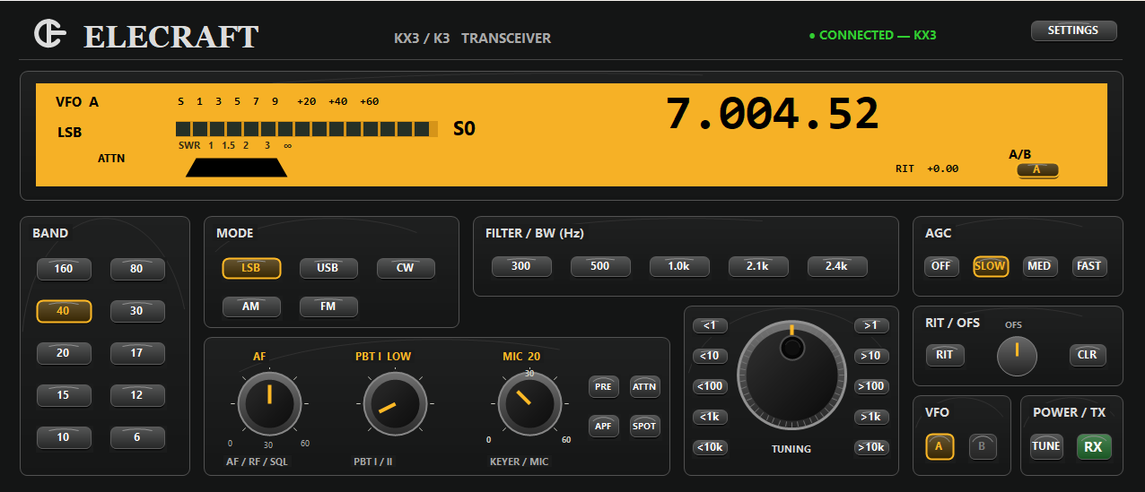The width and height of the screenshot is (1145, 492).
Task: Toggle the RIT button
Action: [x=944, y=355]
